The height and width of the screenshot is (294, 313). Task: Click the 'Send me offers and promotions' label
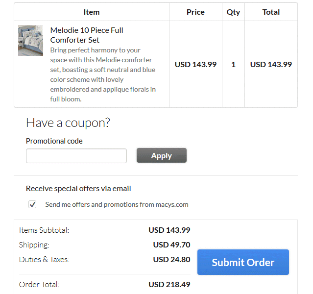tap(117, 204)
